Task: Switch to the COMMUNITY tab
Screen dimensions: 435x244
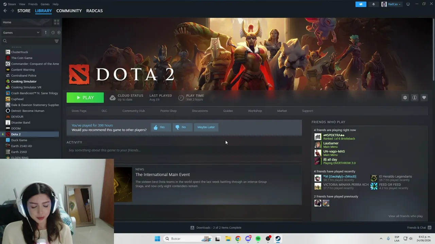Action: (x=69, y=11)
